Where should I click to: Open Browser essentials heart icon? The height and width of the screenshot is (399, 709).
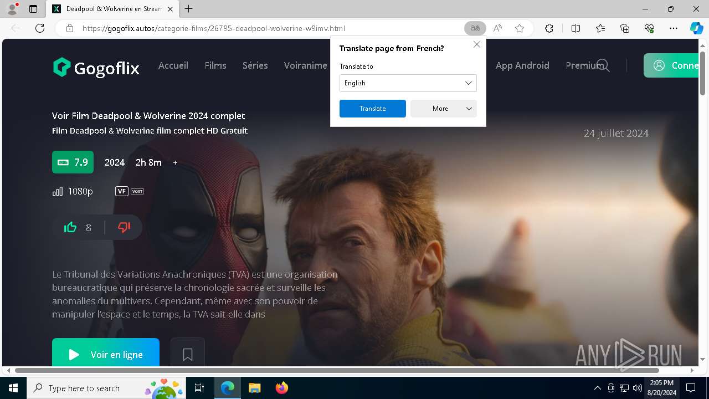point(650,28)
